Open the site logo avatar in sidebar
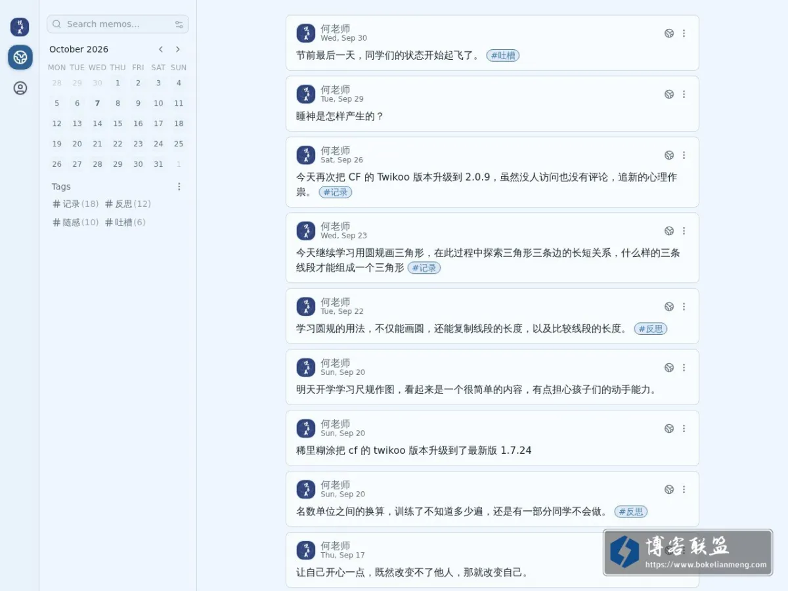The height and width of the screenshot is (591, 788). coord(20,27)
